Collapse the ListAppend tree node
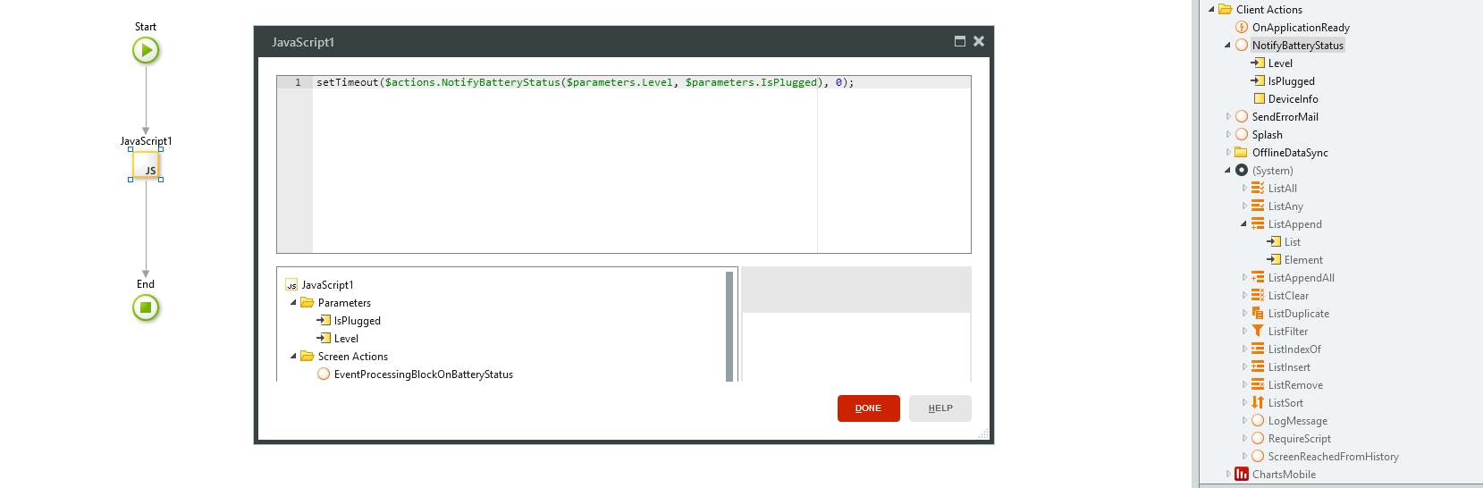Screen dimensions: 1483x488 pos(1243,224)
